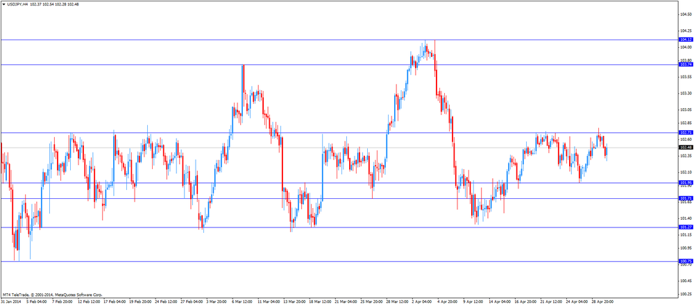This screenshot has height=305, width=694.
Task: Click the MT4 TeleTrade copyright text
Action: [x=52, y=295]
